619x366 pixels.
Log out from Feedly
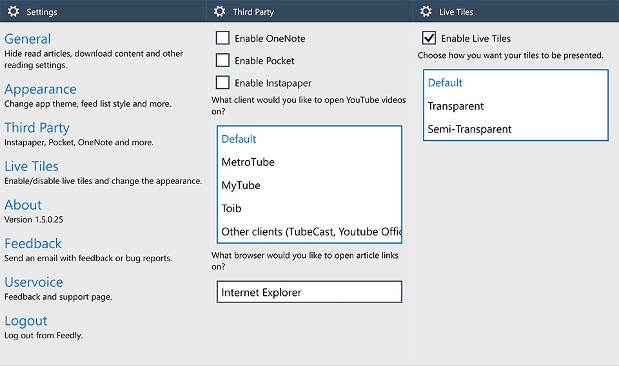[x=26, y=321]
